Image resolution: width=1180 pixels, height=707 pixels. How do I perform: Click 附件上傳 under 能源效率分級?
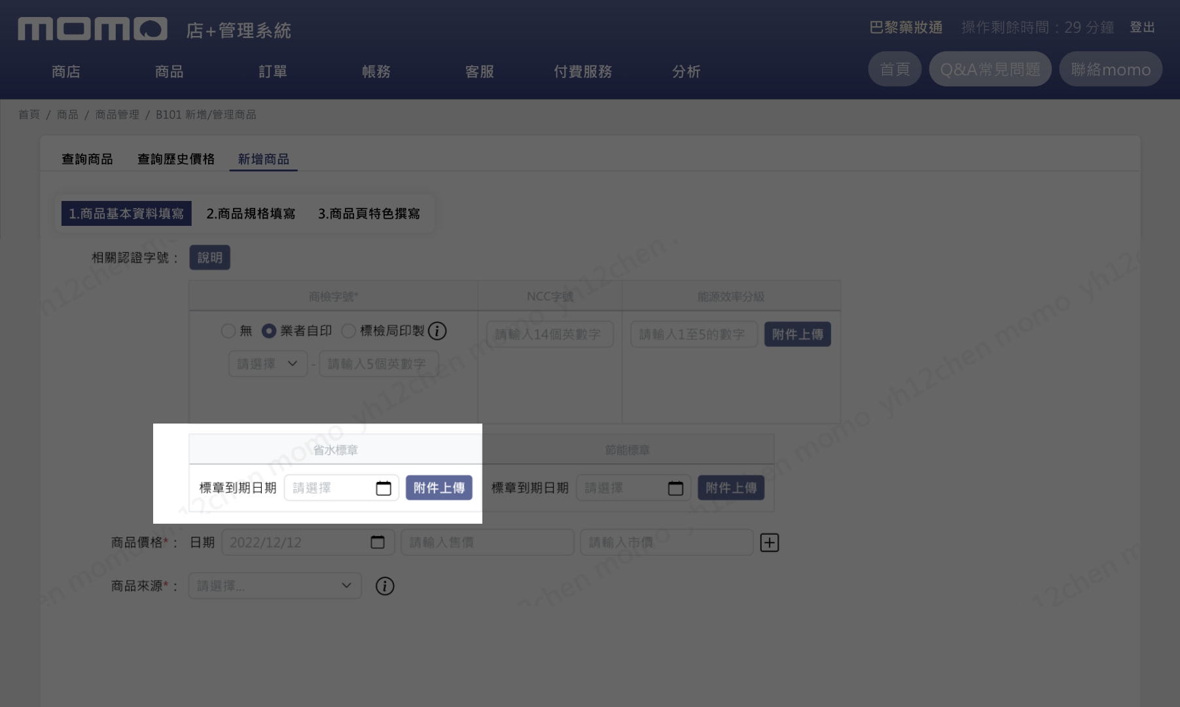pos(798,334)
